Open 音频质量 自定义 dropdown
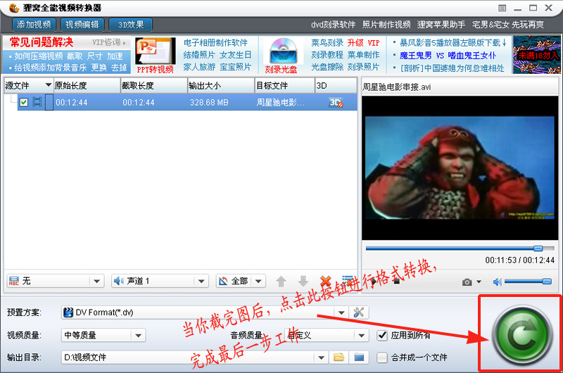The width and height of the screenshot is (563, 373). [x=327, y=335]
